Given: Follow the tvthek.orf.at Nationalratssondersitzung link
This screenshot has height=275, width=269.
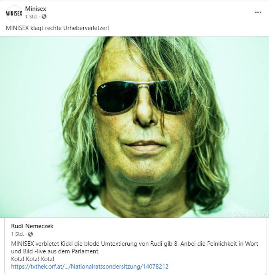Looking at the screenshot, I should (90, 267).
